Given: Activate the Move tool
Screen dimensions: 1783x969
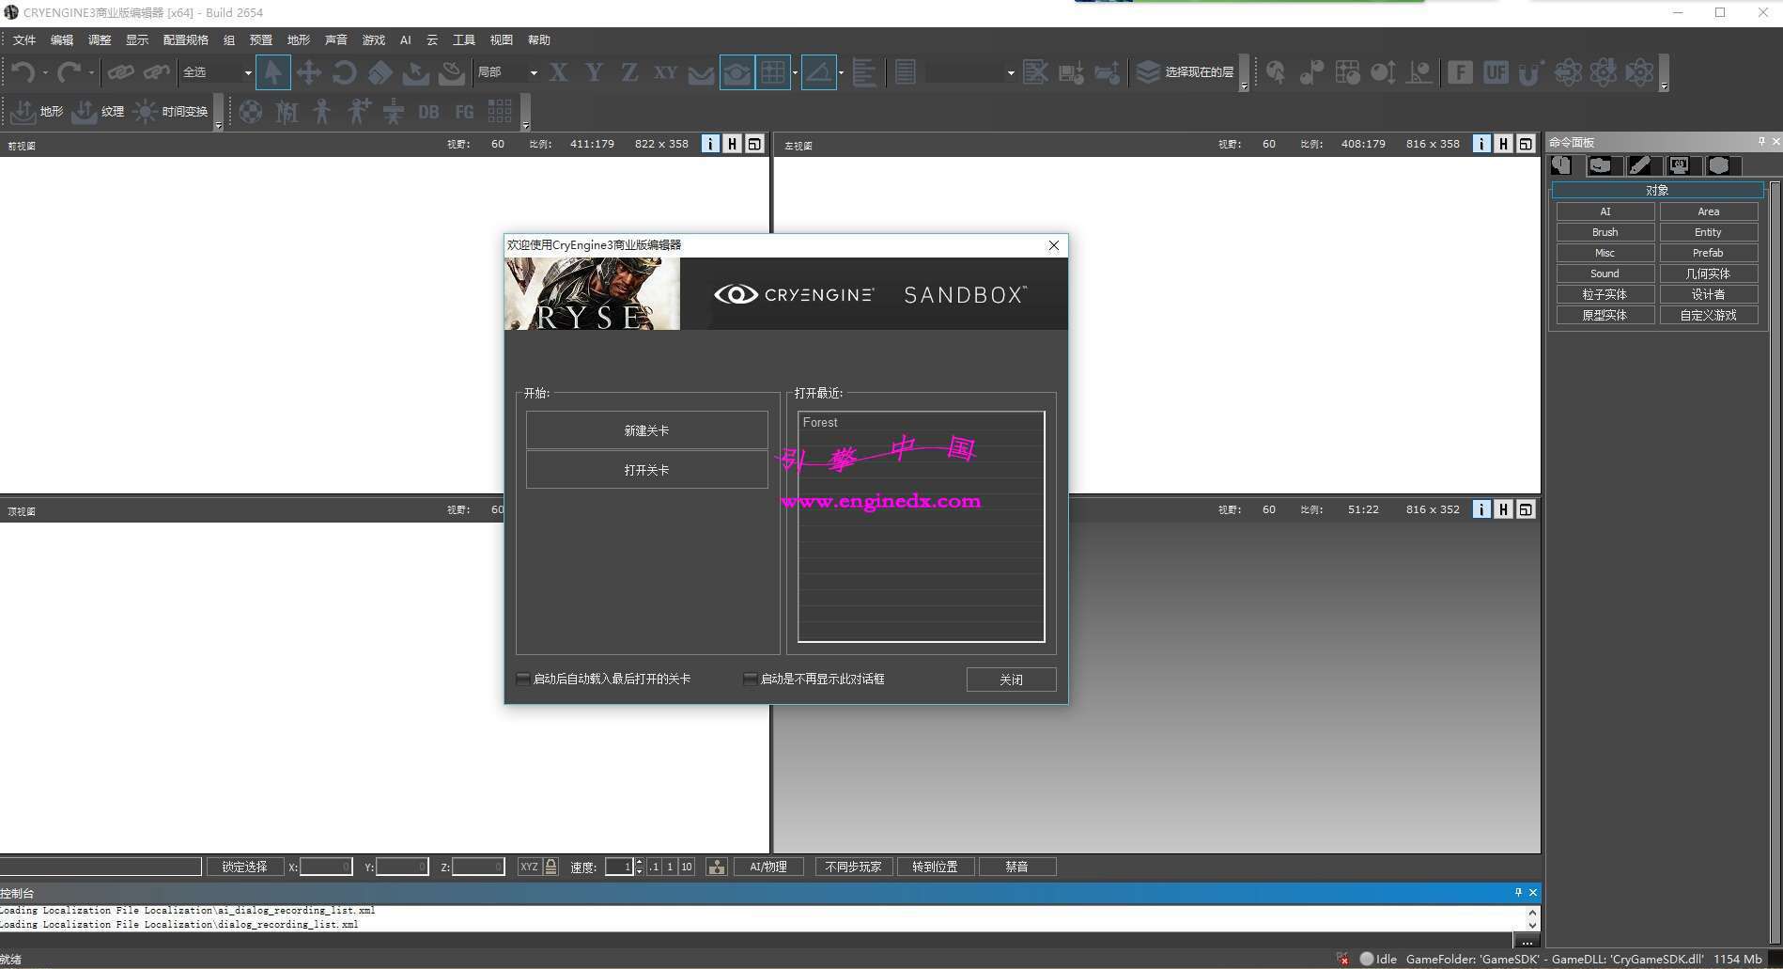Looking at the screenshot, I should (308, 72).
